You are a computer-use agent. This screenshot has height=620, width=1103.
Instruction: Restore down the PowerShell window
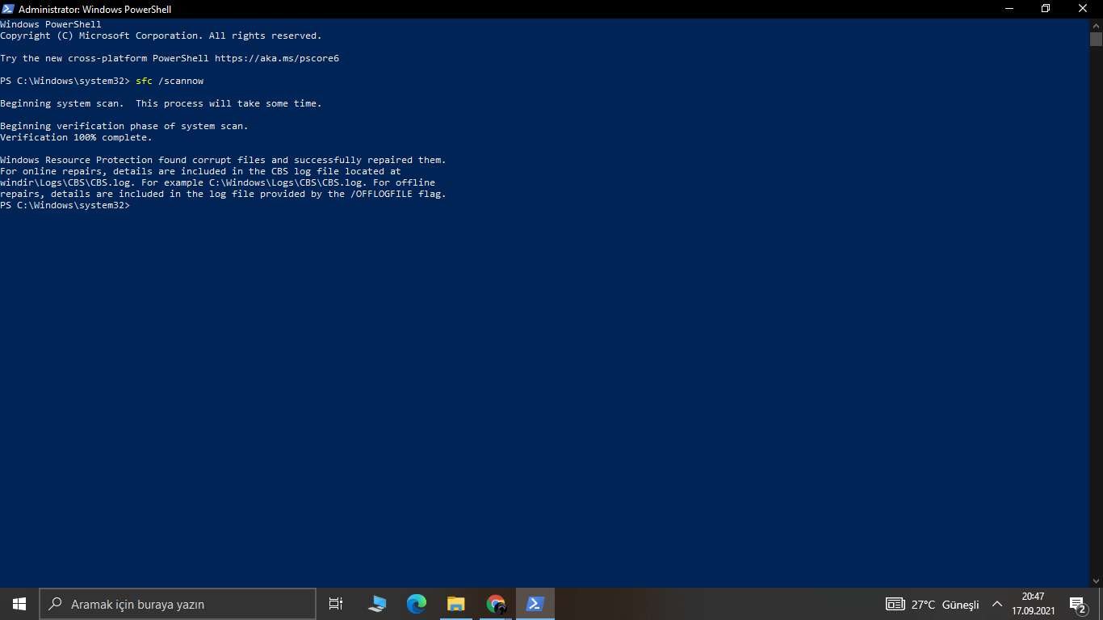point(1046,9)
